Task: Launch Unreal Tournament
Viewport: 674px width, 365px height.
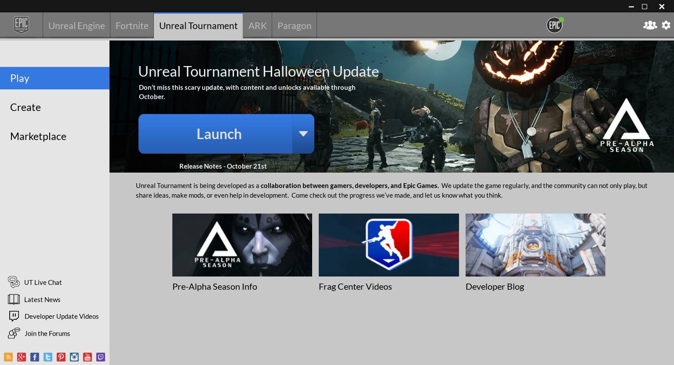Action: click(215, 134)
